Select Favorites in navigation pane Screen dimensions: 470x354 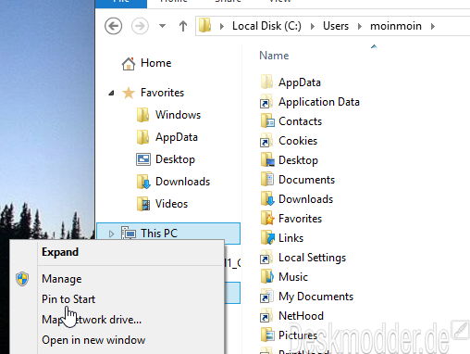click(162, 93)
